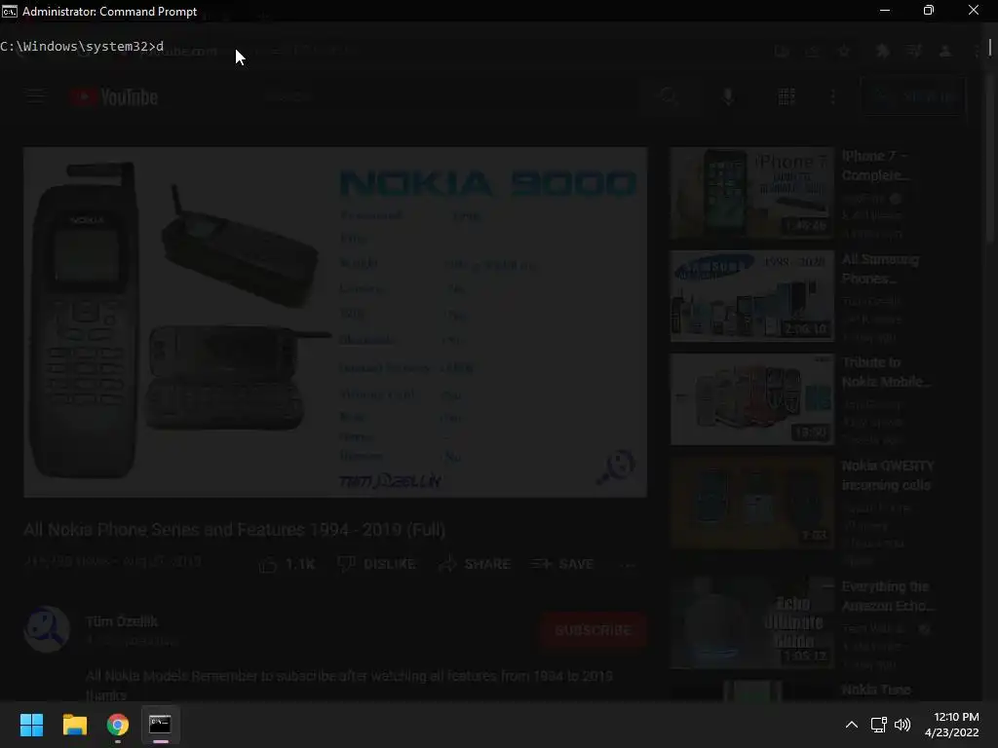
Task: Show hidden icons in system tray
Action: (x=852, y=725)
